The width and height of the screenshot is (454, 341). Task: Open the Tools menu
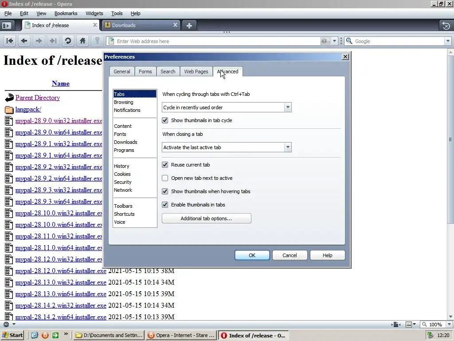[x=117, y=13]
